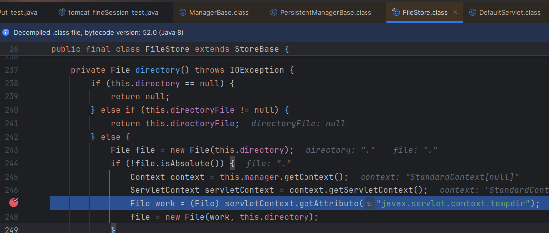The height and width of the screenshot is (233, 549).
Task: Click the inline hint 'directoryFile: null'
Action: click(298, 123)
